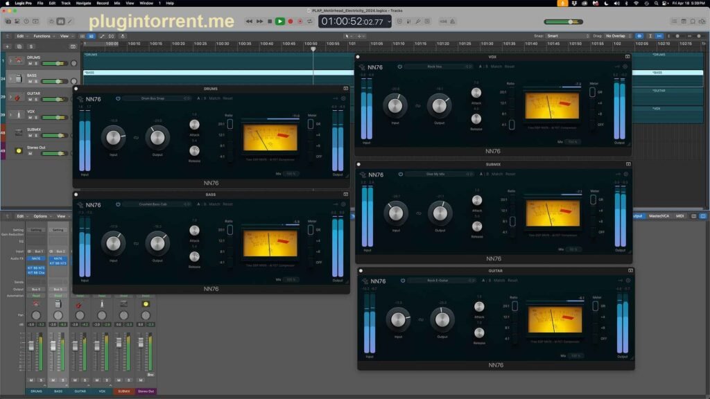Open the Editors pencil icon in control bar
The image size is (710, 399).
70,21
